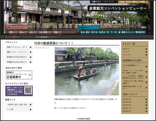Open the 観光パンフレット guide menu
The image size is (156, 121).
(x=128, y=32)
